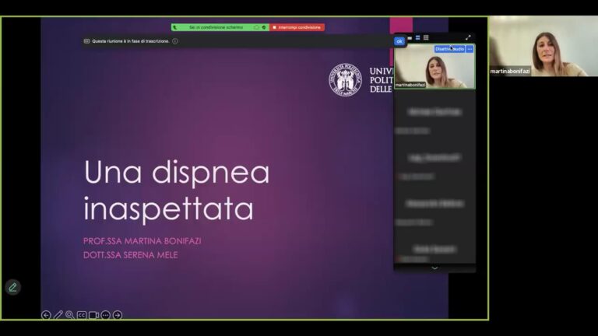
Task: Open the Zoom annotation pencil button
Action: [12, 287]
